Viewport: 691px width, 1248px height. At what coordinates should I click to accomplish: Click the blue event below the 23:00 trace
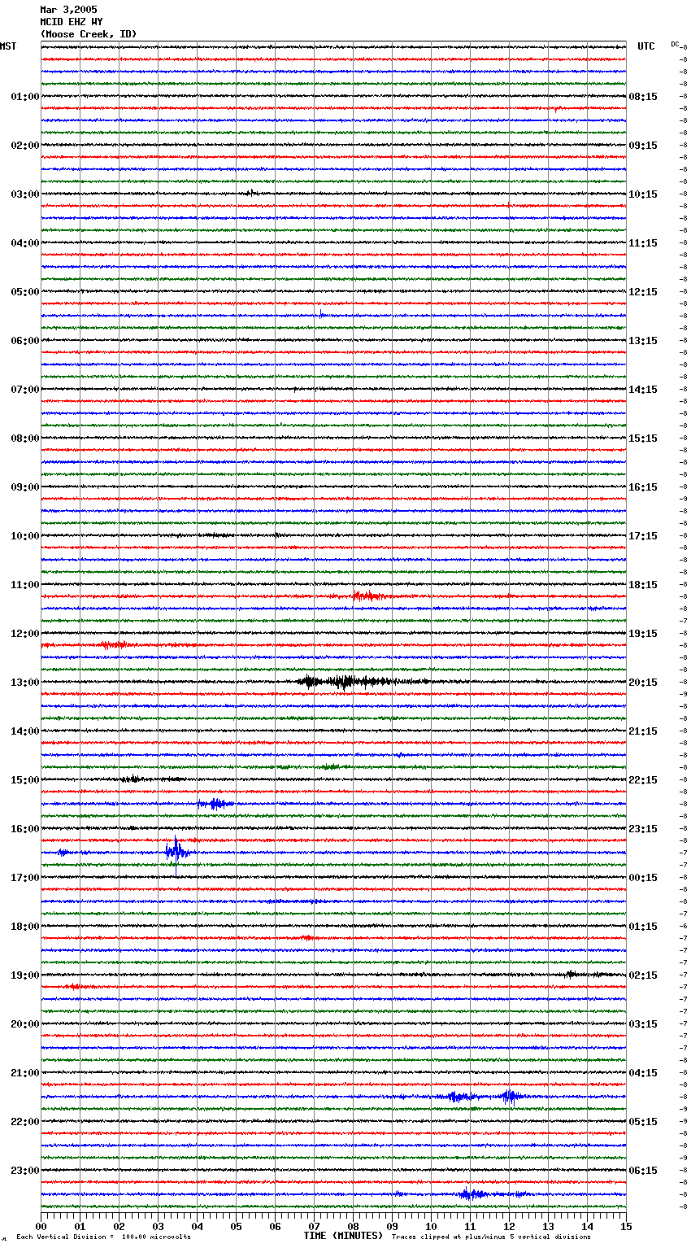[473, 1194]
